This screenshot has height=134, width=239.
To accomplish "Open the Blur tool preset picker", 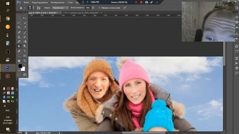I will point(22,8).
